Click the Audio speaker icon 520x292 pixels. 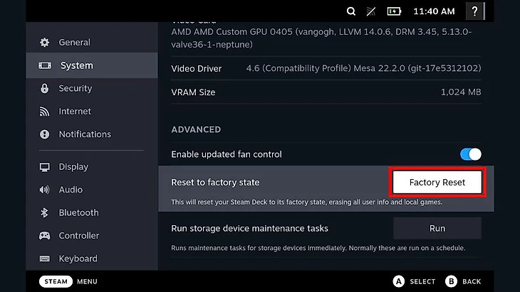44,190
